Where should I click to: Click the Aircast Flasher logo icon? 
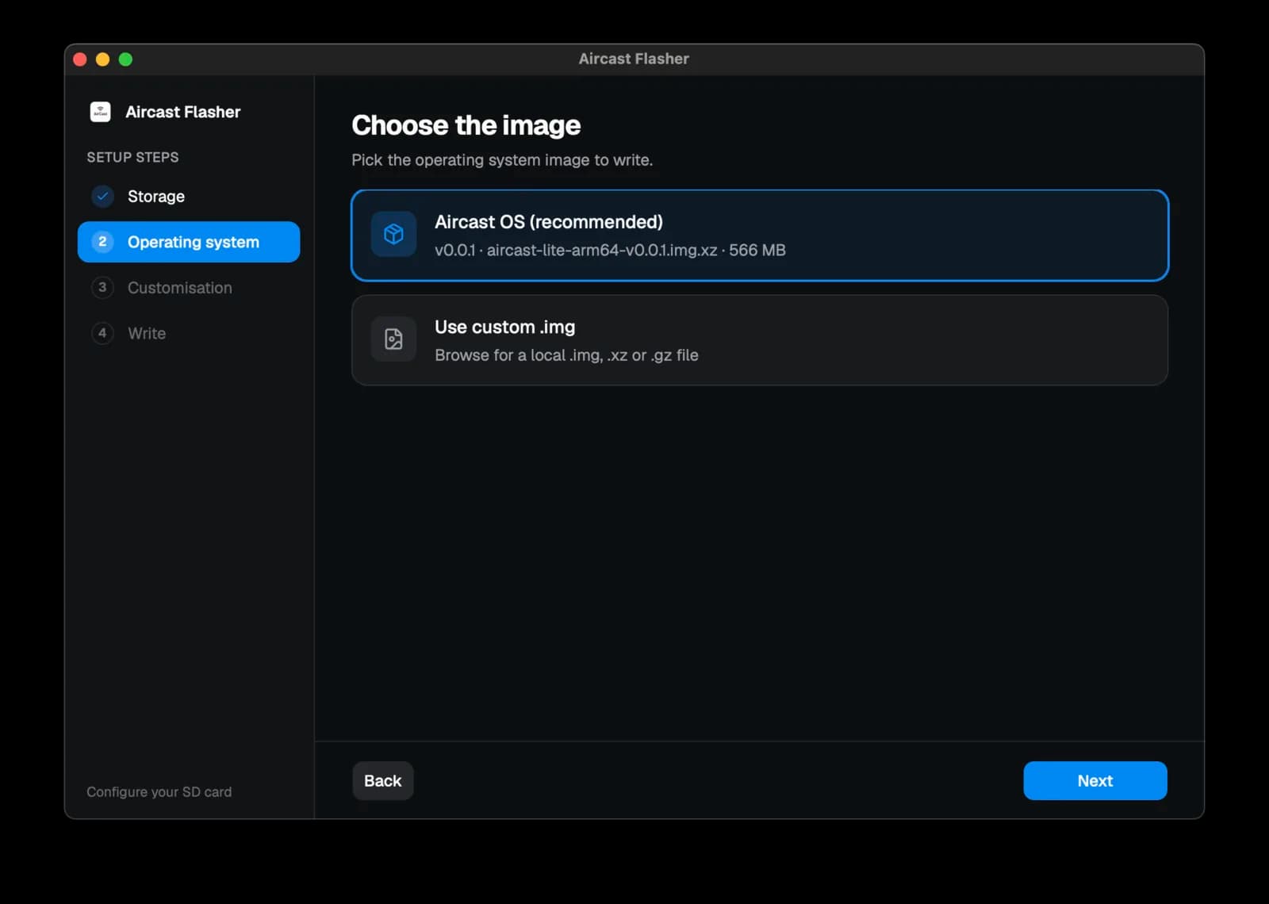[x=101, y=112]
